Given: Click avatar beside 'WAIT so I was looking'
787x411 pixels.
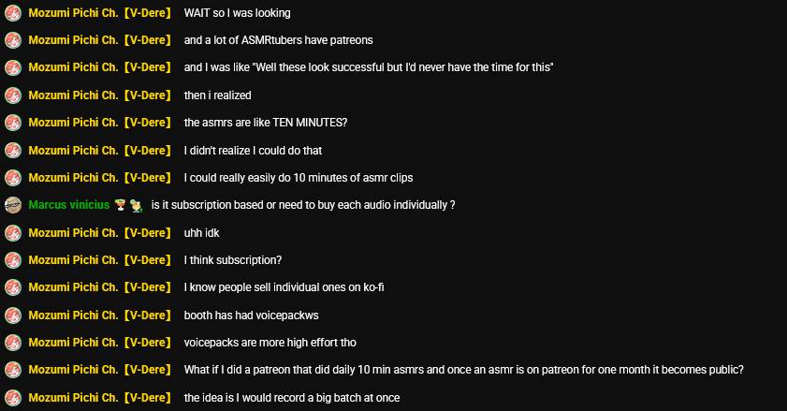Looking at the screenshot, I should pyautogui.click(x=13, y=13).
